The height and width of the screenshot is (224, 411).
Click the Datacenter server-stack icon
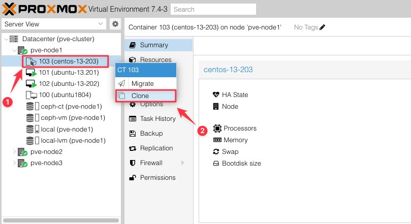(14, 39)
